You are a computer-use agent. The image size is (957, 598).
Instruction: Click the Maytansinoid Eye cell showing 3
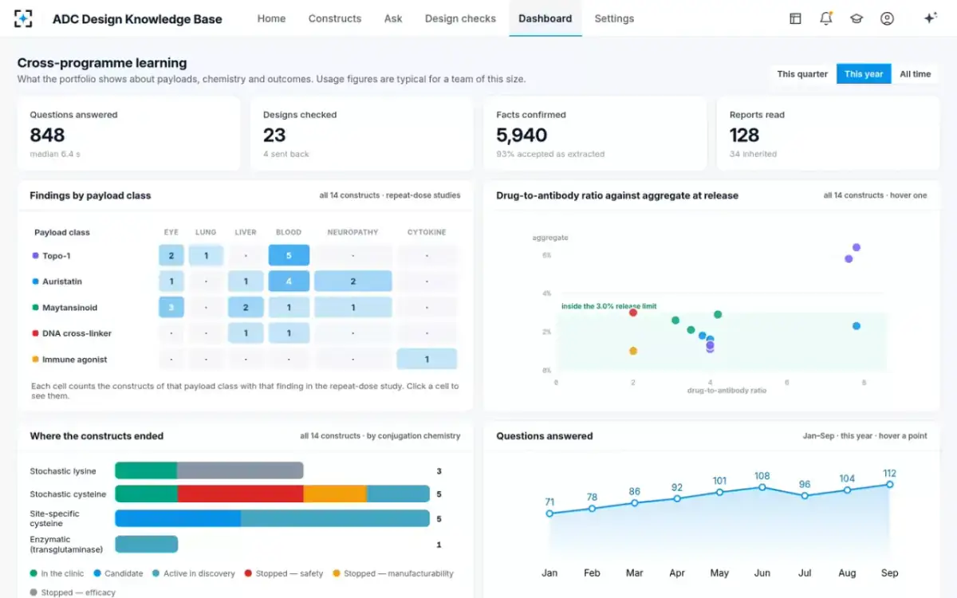point(171,308)
